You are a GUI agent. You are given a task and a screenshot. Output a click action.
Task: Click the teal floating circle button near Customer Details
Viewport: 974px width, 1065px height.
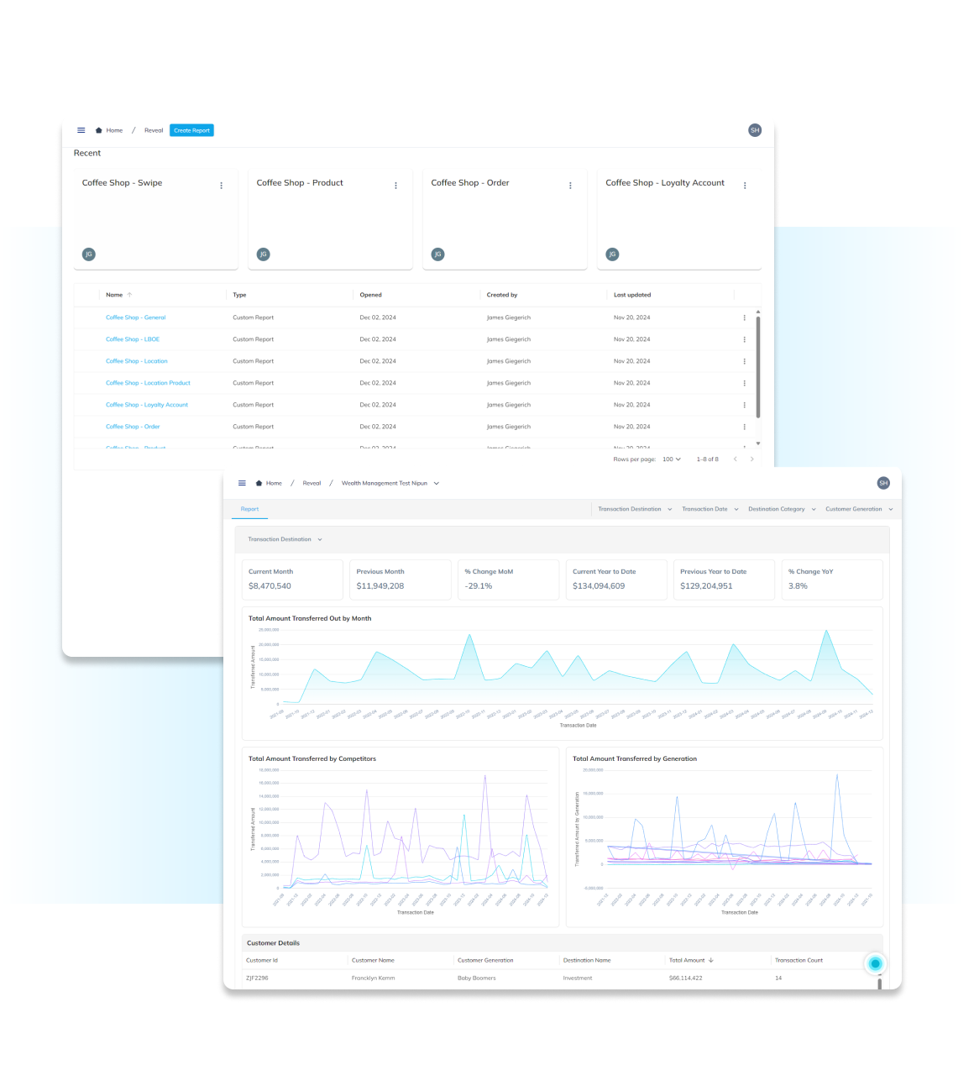[875, 963]
